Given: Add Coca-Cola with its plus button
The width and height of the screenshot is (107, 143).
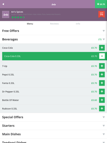Looking at the screenshot, I should click(102, 48).
